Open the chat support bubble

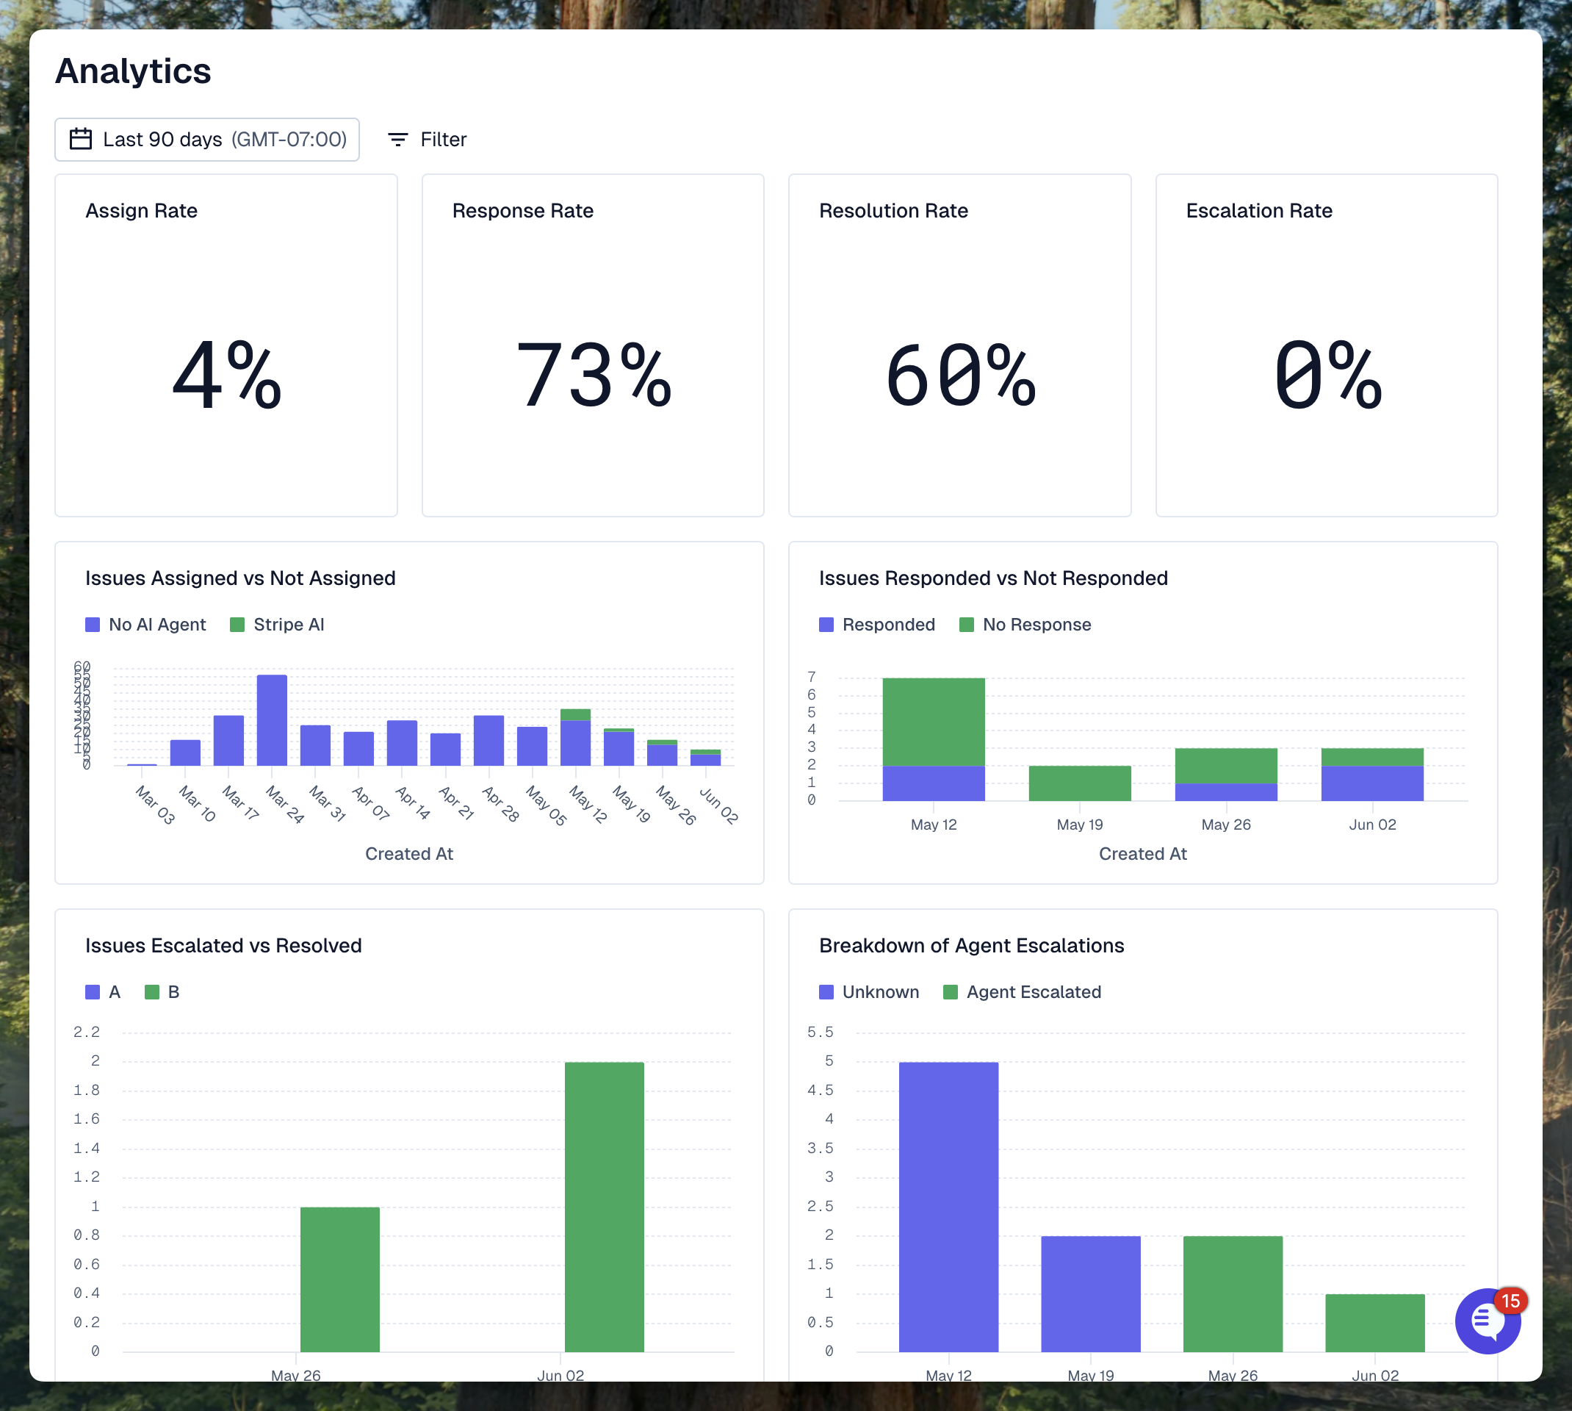pos(1485,1323)
